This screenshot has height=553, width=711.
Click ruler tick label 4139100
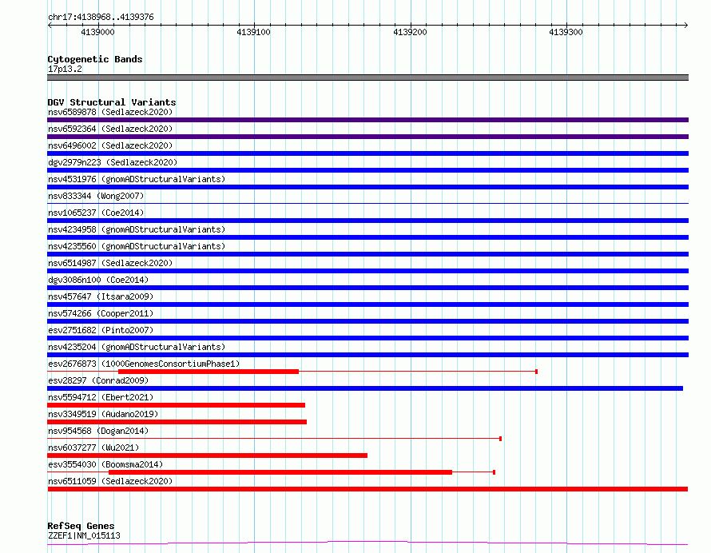[253, 32]
